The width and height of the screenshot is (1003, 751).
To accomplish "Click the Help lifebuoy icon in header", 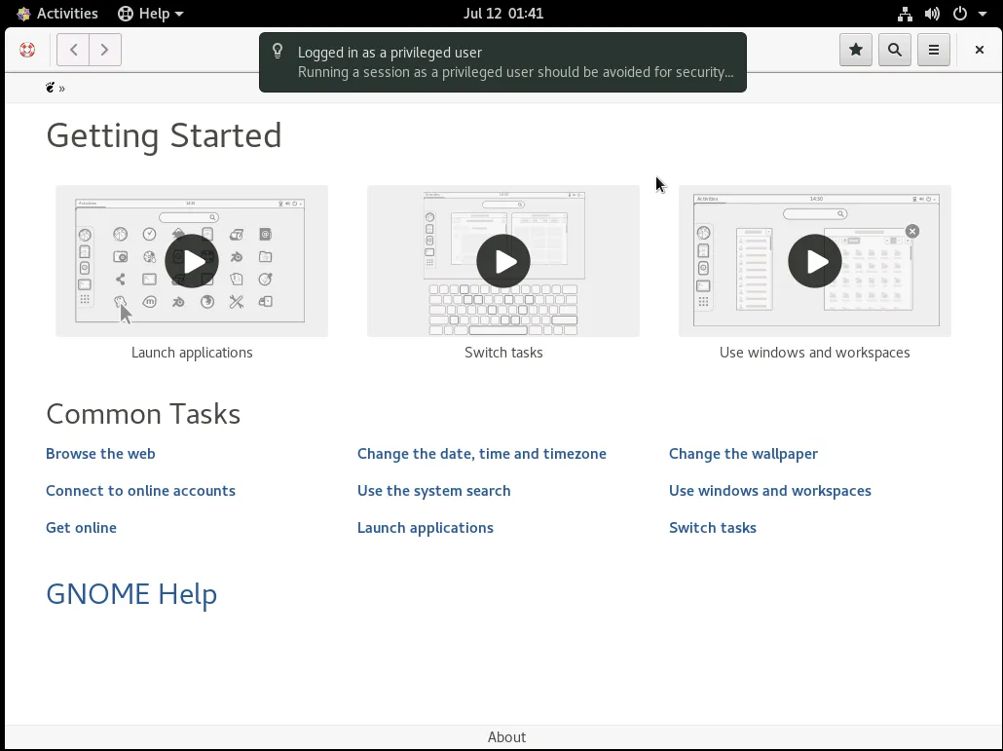I will coord(27,50).
